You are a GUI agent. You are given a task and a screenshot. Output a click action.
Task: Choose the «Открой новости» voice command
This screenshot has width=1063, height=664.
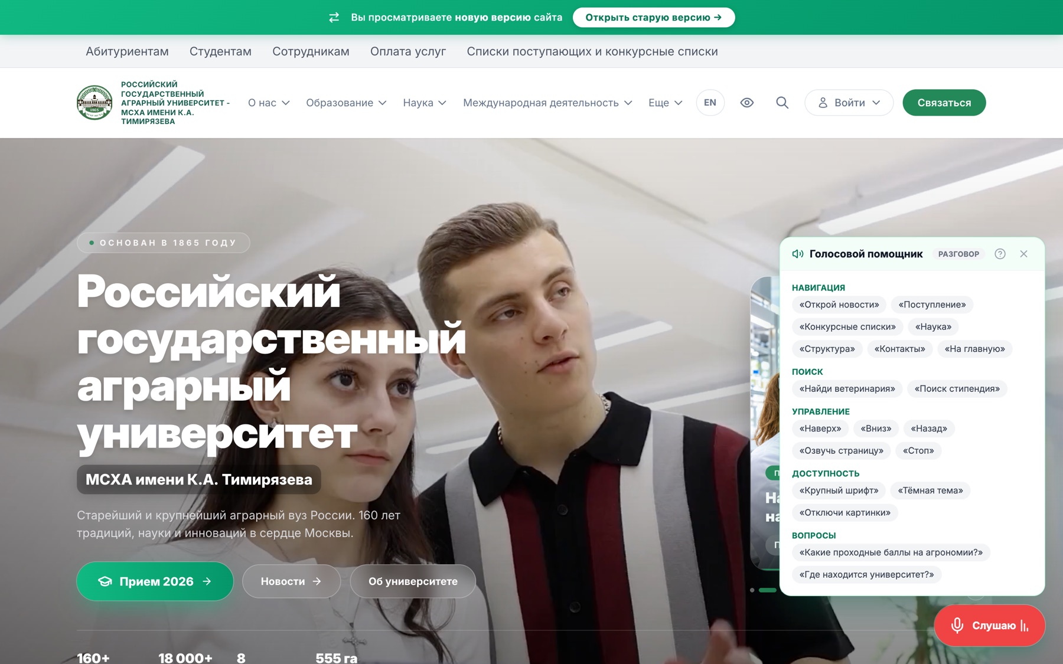(x=839, y=305)
